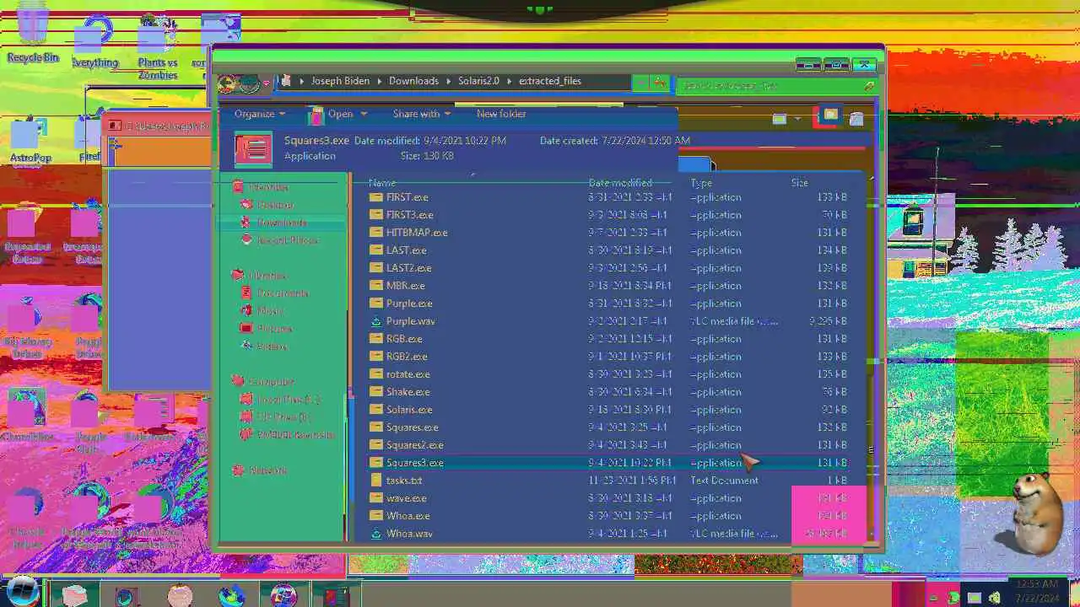
Task: Select the rotate.exe file name
Action: click(408, 374)
